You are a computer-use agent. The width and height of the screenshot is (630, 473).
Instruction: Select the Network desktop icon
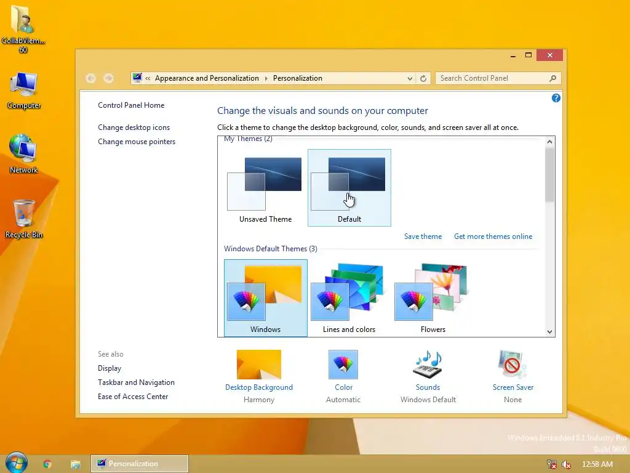(x=24, y=155)
